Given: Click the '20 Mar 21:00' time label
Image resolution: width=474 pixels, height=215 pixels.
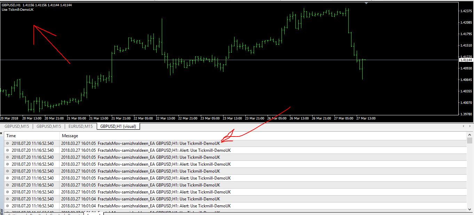Looking at the screenshot, I should pos(55,118).
